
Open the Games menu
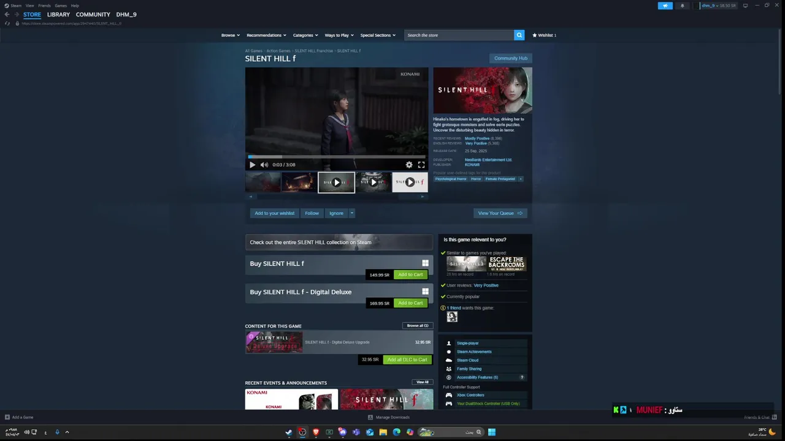tap(61, 6)
